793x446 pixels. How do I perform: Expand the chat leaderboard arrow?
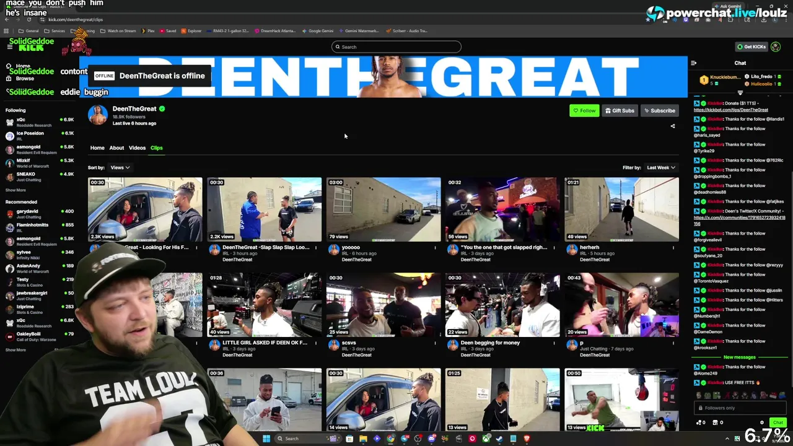click(740, 92)
